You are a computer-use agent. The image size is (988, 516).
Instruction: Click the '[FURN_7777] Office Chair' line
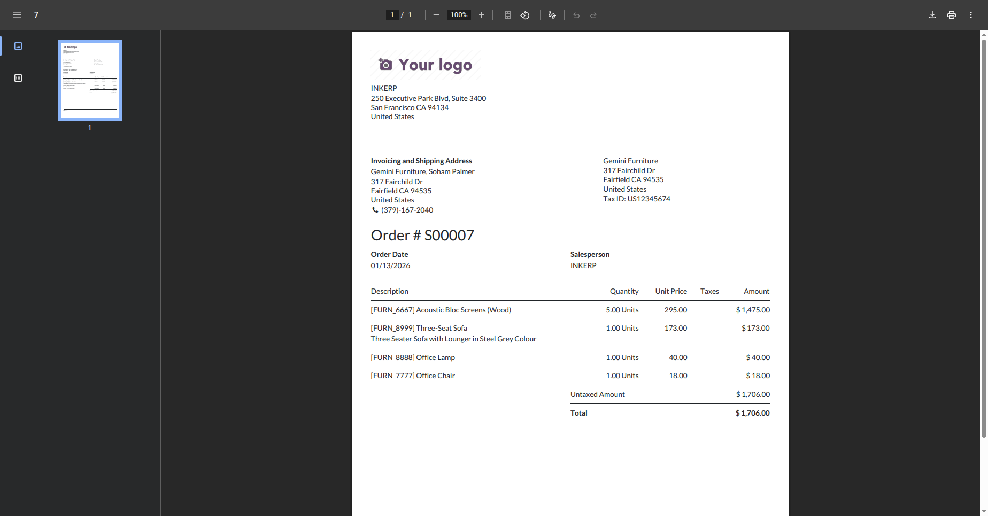click(413, 376)
